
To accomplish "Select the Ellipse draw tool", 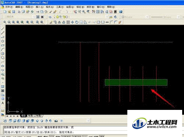I will pos(3,66).
